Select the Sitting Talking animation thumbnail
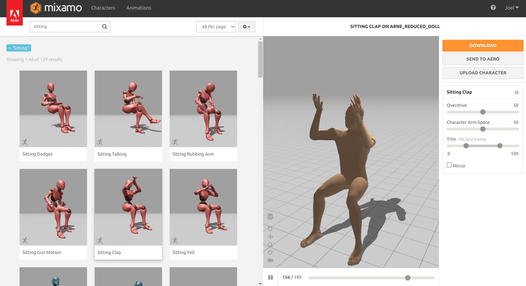Screen dimensions: 526x286 128,109
